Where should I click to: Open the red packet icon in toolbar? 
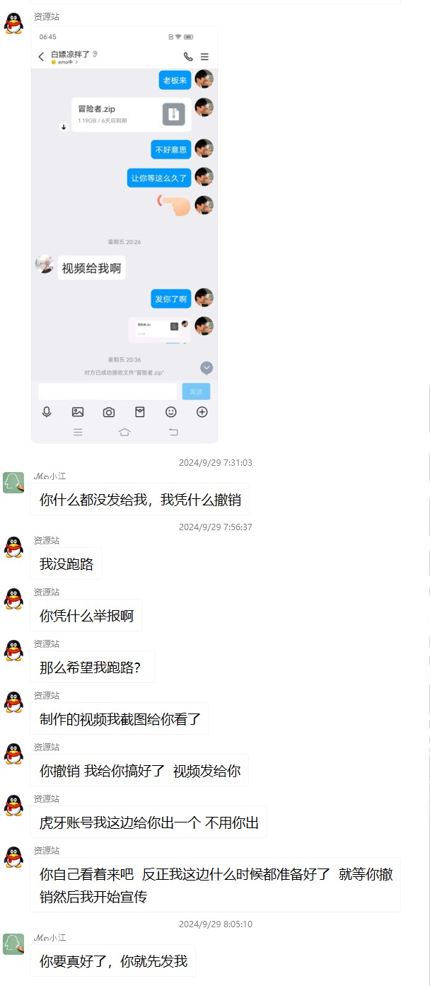point(140,412)
